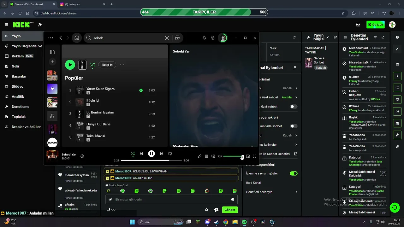Open the Kick hamburger menu
This screenshot has height=227, width=404.
coord(7,25)
